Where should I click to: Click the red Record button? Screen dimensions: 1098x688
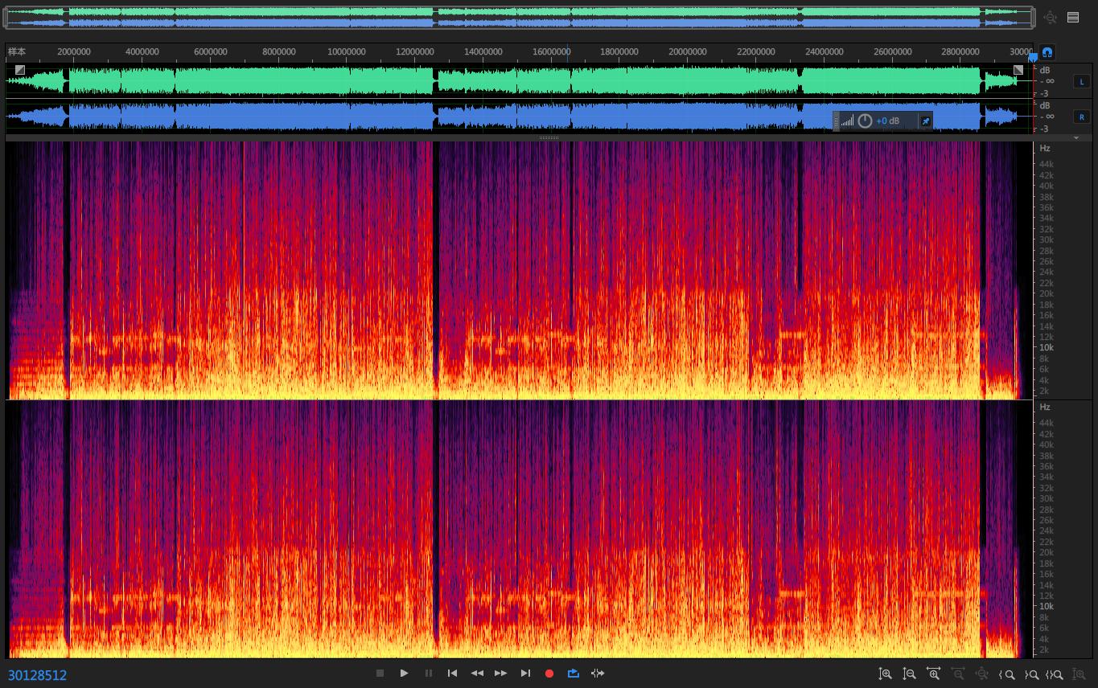click(x=549, y=674)
